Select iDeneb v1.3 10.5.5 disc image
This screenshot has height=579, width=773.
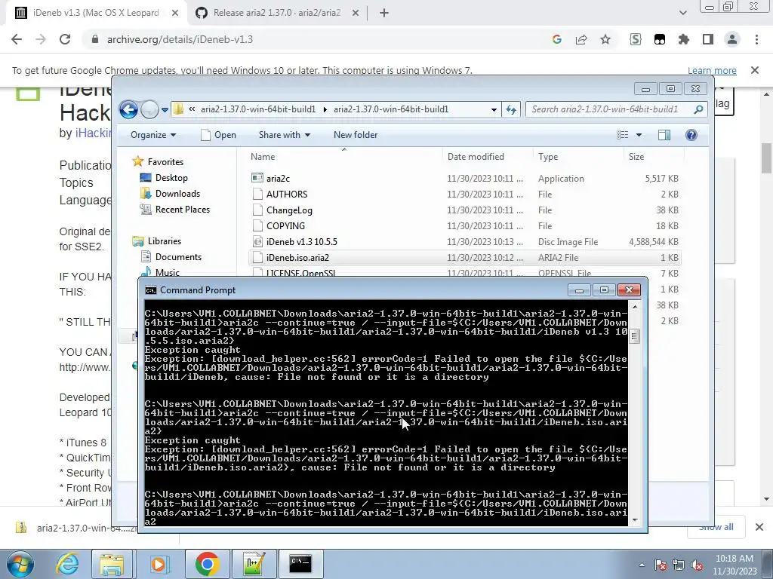[x=464, y=241]
